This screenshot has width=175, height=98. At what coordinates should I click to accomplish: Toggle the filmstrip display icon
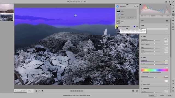36,91
